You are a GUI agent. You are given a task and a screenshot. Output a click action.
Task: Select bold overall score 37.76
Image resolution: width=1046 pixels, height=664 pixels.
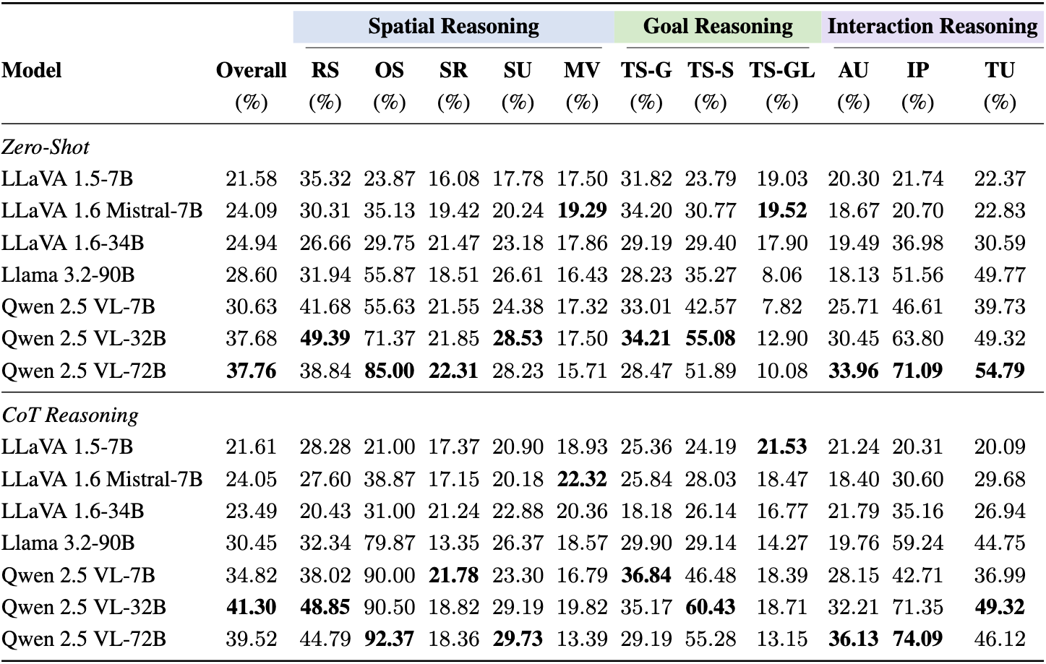click(251, 371)
